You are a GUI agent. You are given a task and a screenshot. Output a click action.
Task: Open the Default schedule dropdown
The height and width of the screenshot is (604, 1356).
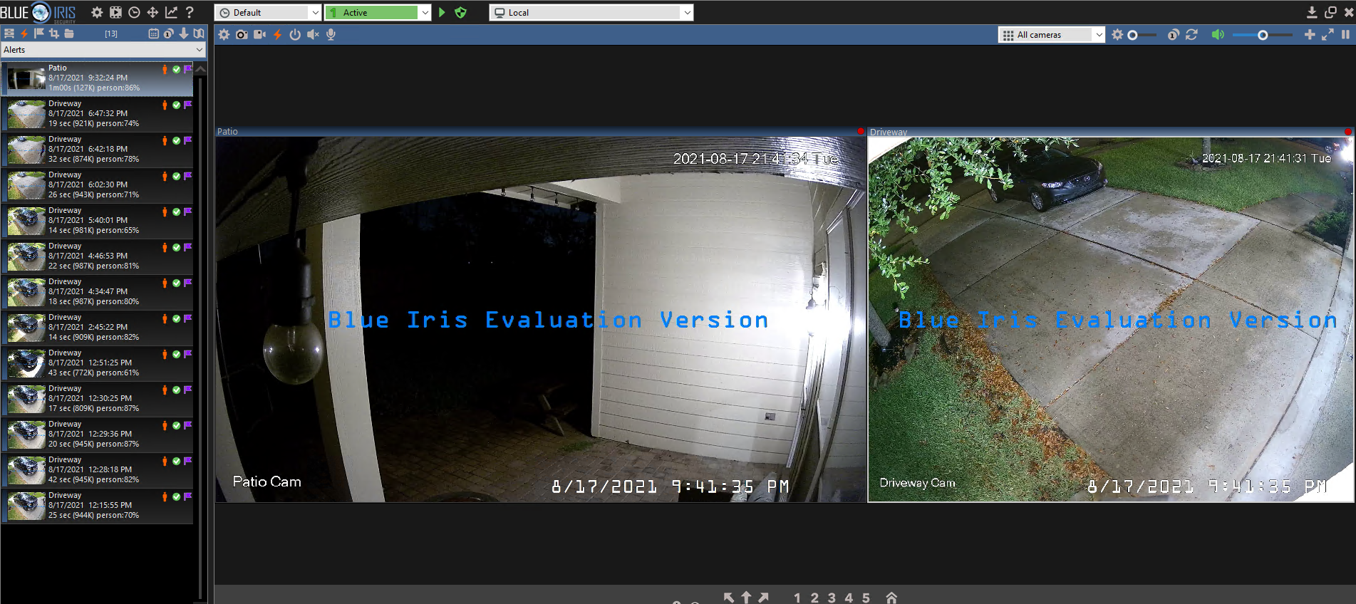click(x=268, y=12)
